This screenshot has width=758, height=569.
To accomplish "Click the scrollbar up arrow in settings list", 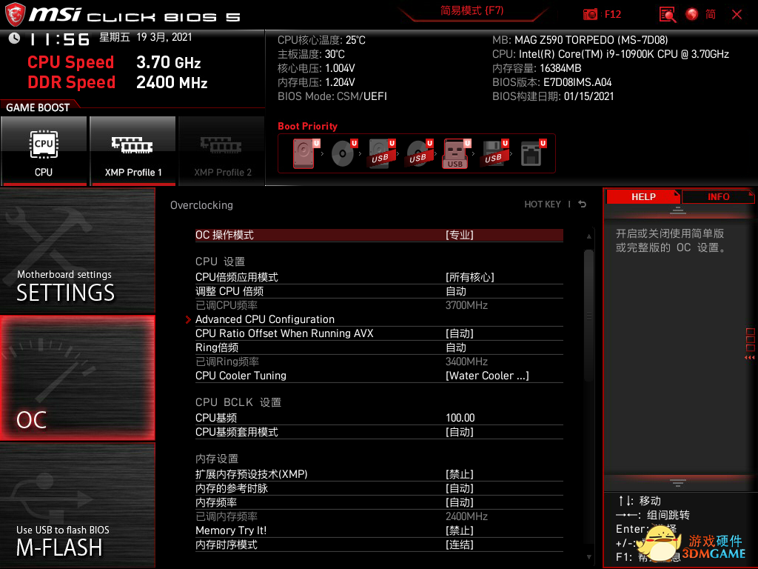I will click(x=588, y=236).
